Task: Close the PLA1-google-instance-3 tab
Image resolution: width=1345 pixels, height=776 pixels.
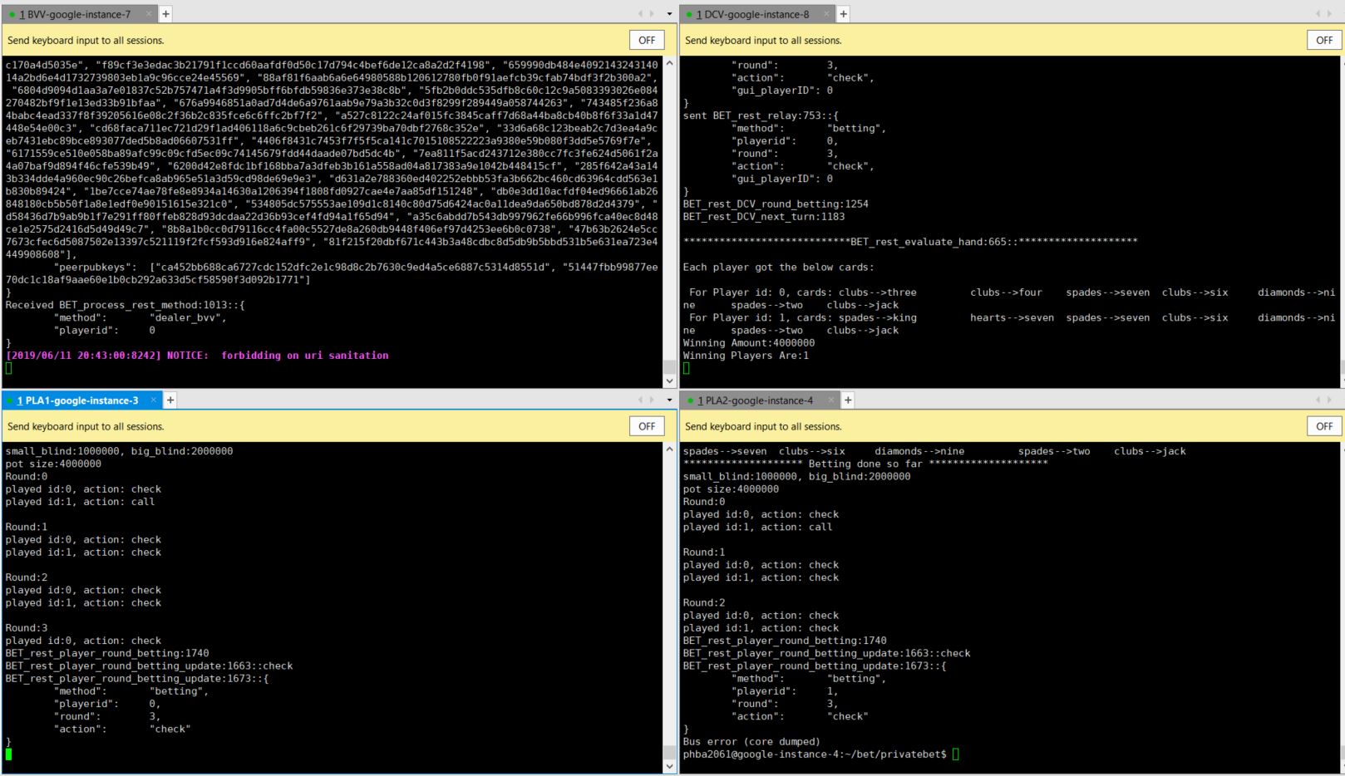Action: pyautogui.click(x=153, y=400)
